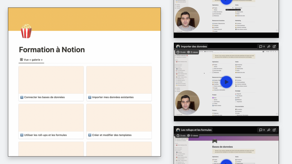This screenshot has width=292, height=164.
Task: Click the Importer des données video title
Action: [x=194, y=46]
